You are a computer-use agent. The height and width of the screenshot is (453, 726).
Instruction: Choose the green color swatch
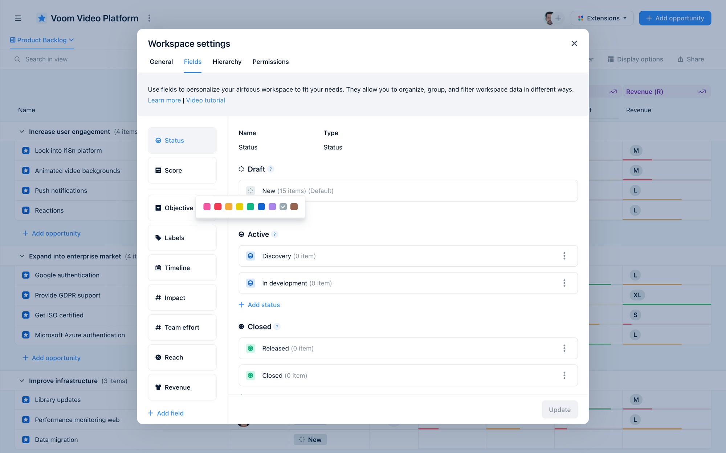click(250, 207)
